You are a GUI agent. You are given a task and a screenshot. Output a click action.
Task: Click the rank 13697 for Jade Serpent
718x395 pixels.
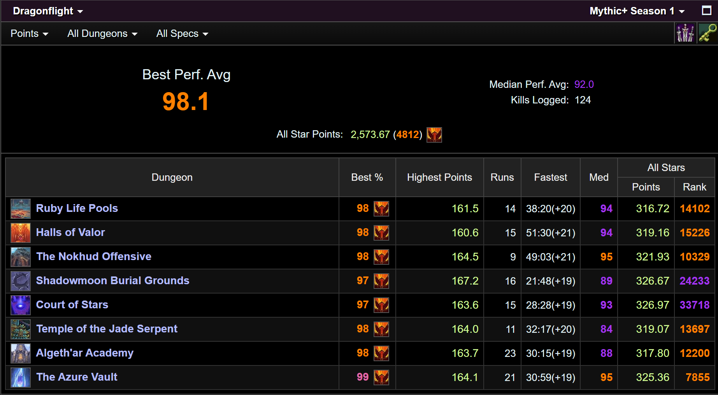[695, 329]
